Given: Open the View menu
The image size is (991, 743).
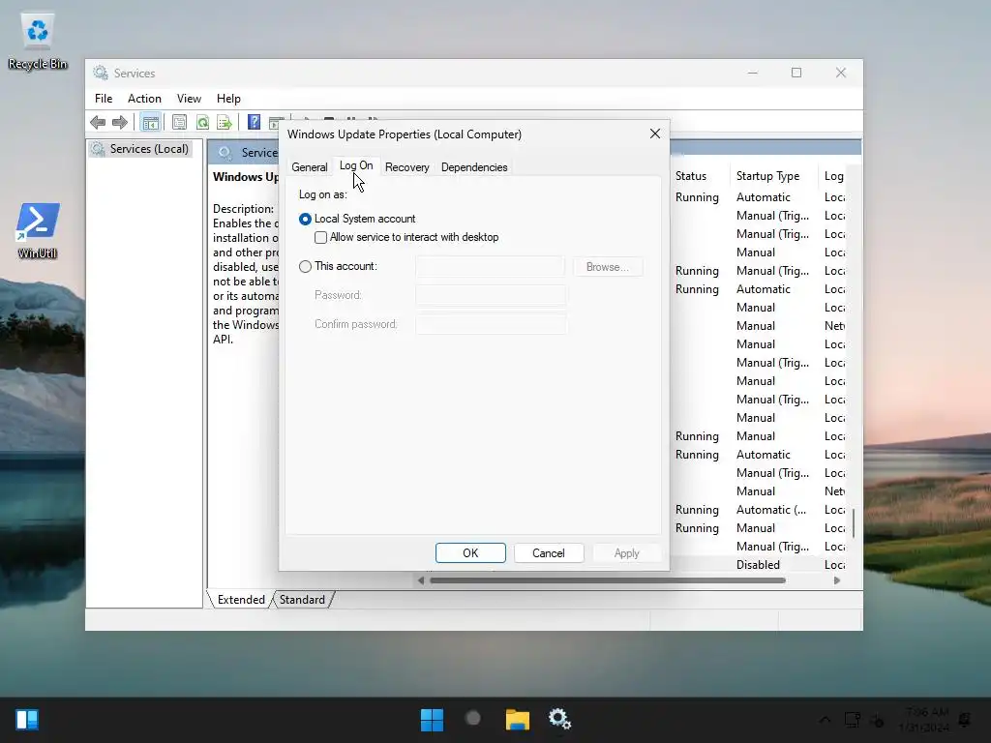Looking at the screenshot, I should coord(189,99).
